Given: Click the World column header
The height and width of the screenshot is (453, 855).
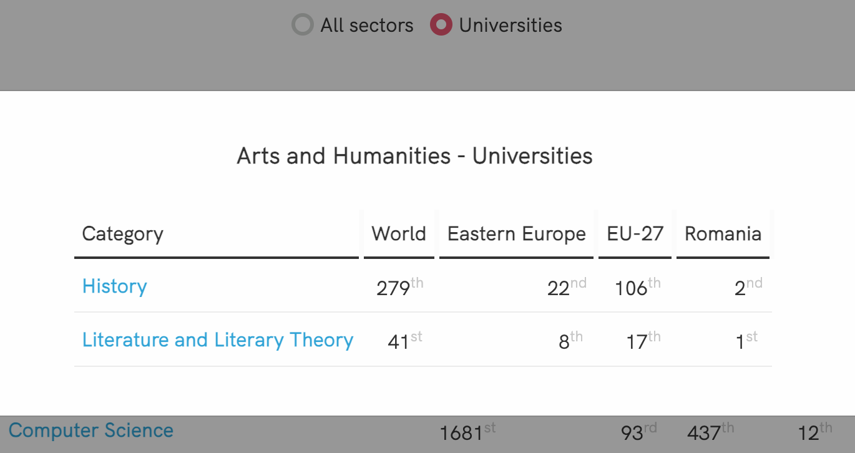Looking at the screenshot, I should tap(399, 234).
